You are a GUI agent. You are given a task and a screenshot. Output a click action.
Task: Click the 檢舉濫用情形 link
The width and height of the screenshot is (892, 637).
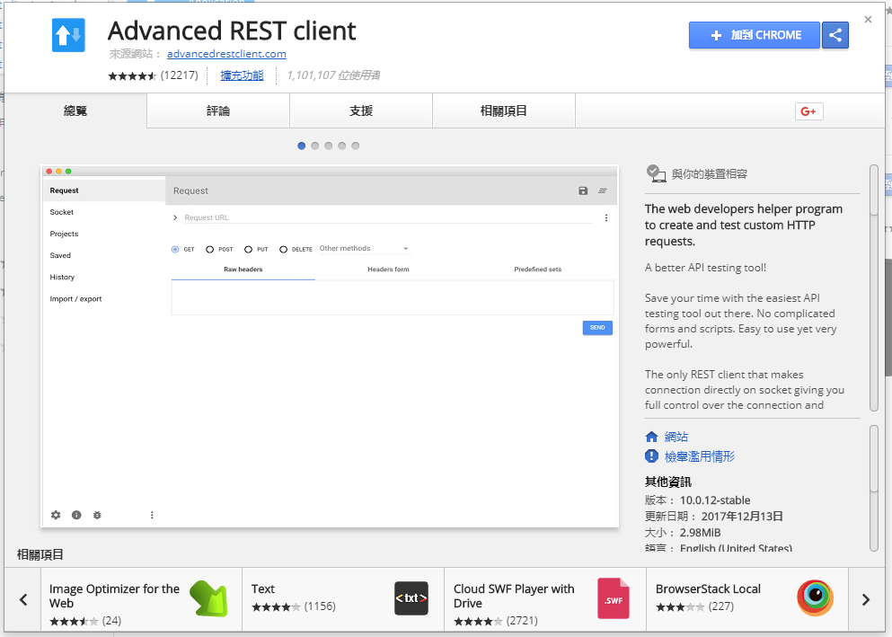click(700, 456)
